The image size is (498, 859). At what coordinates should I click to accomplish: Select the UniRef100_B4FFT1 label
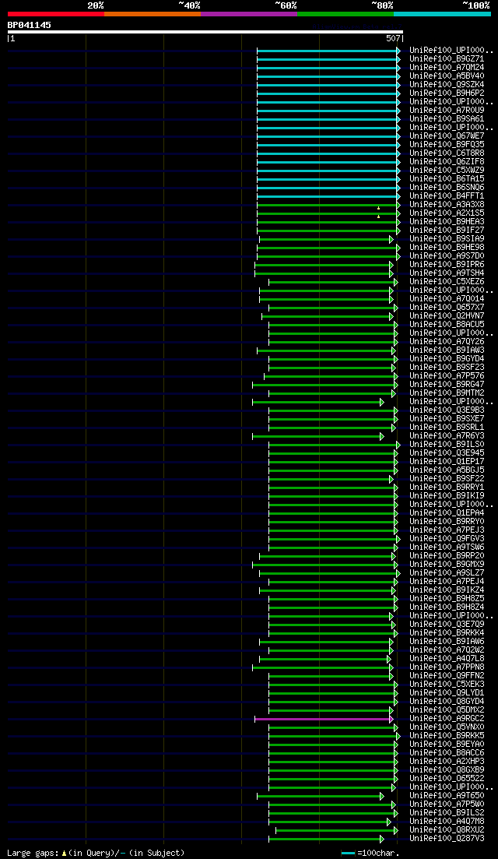tap(447, 195)
